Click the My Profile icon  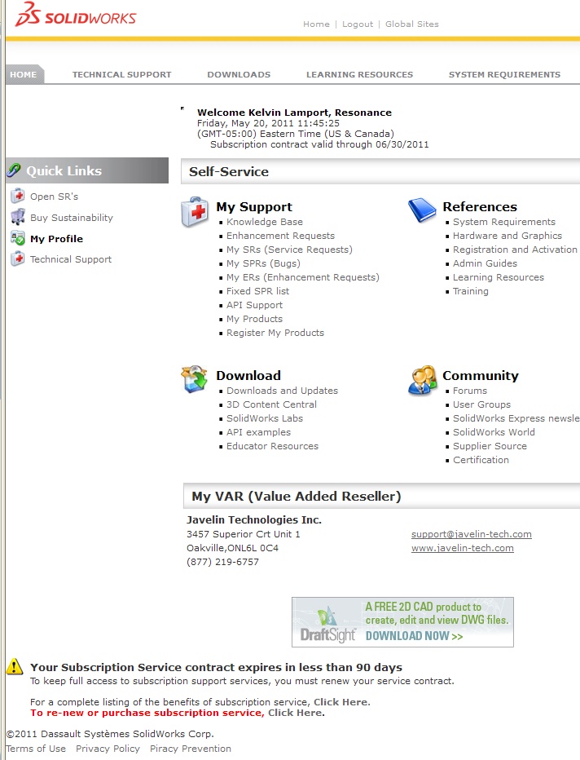(18, 238)
